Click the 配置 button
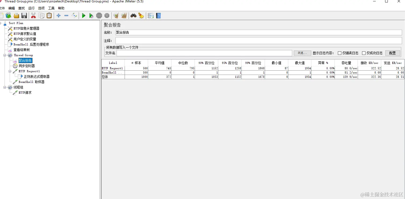The width and height of the screenshot is (405, 199). (x=393, y=53)
